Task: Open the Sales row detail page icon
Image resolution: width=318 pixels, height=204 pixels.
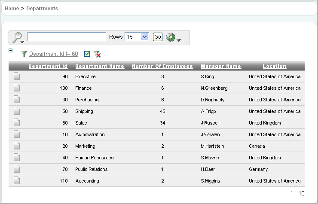Action: pyautogui.click(x=17, y=123)
